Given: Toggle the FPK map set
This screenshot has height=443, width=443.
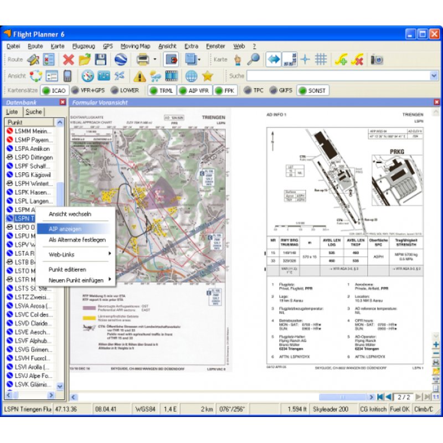Looking at the screenshot, I should click(x=225, y=91).
